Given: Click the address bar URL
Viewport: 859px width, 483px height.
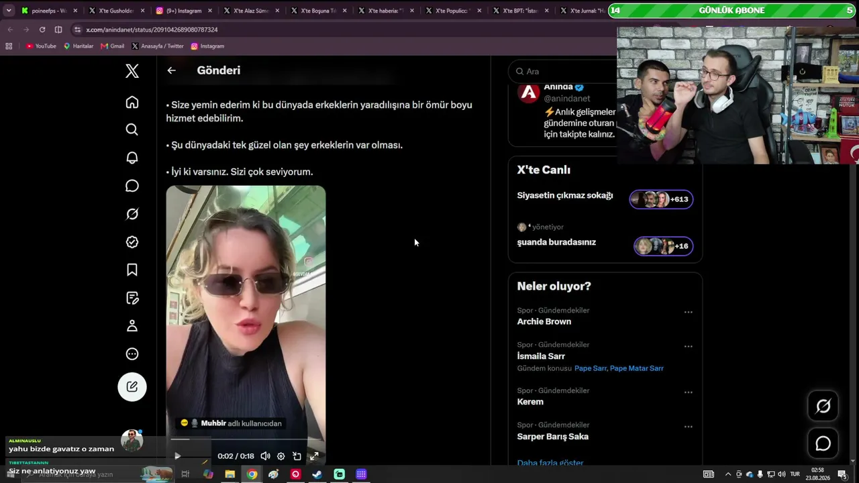Looking at the screenshot, I should 152,30.
